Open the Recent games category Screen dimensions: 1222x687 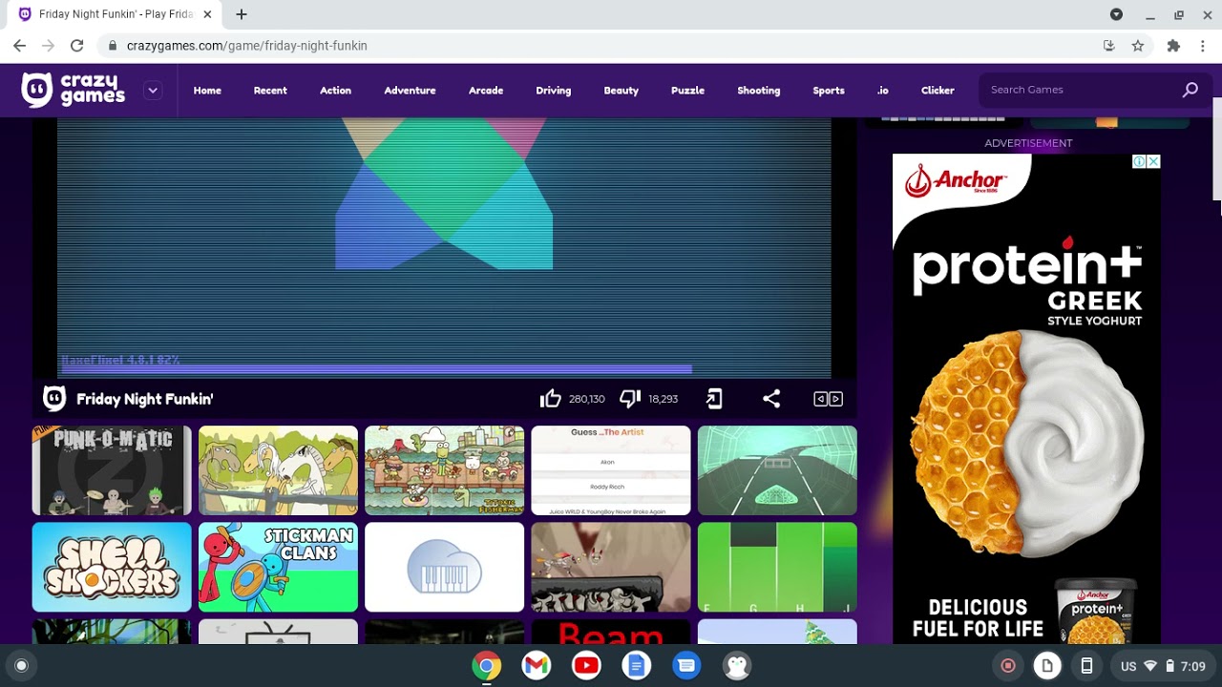point(270,91)
